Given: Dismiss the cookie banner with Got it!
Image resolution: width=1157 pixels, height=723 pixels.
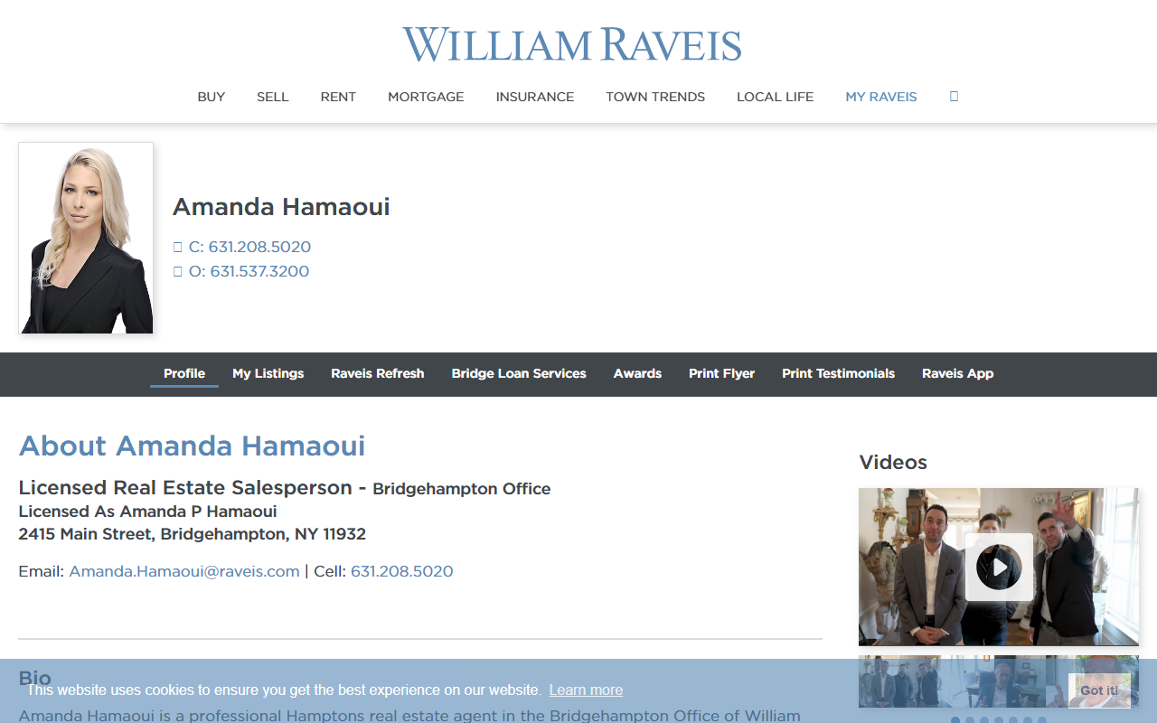Looking at the screenshot, I should click(1099, 690).
